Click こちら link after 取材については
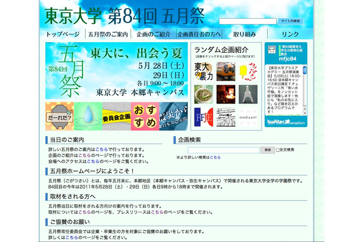This screenshot has width=363, height=242. [85, 212]
